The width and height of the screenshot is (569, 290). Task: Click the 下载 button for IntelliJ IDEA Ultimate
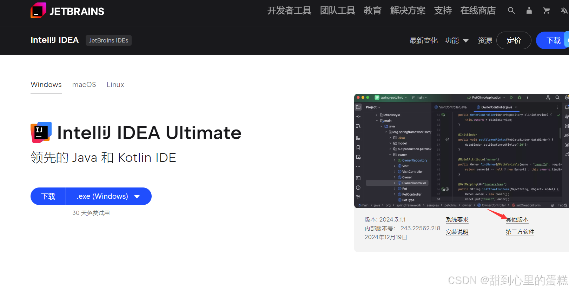click(48, 196)
